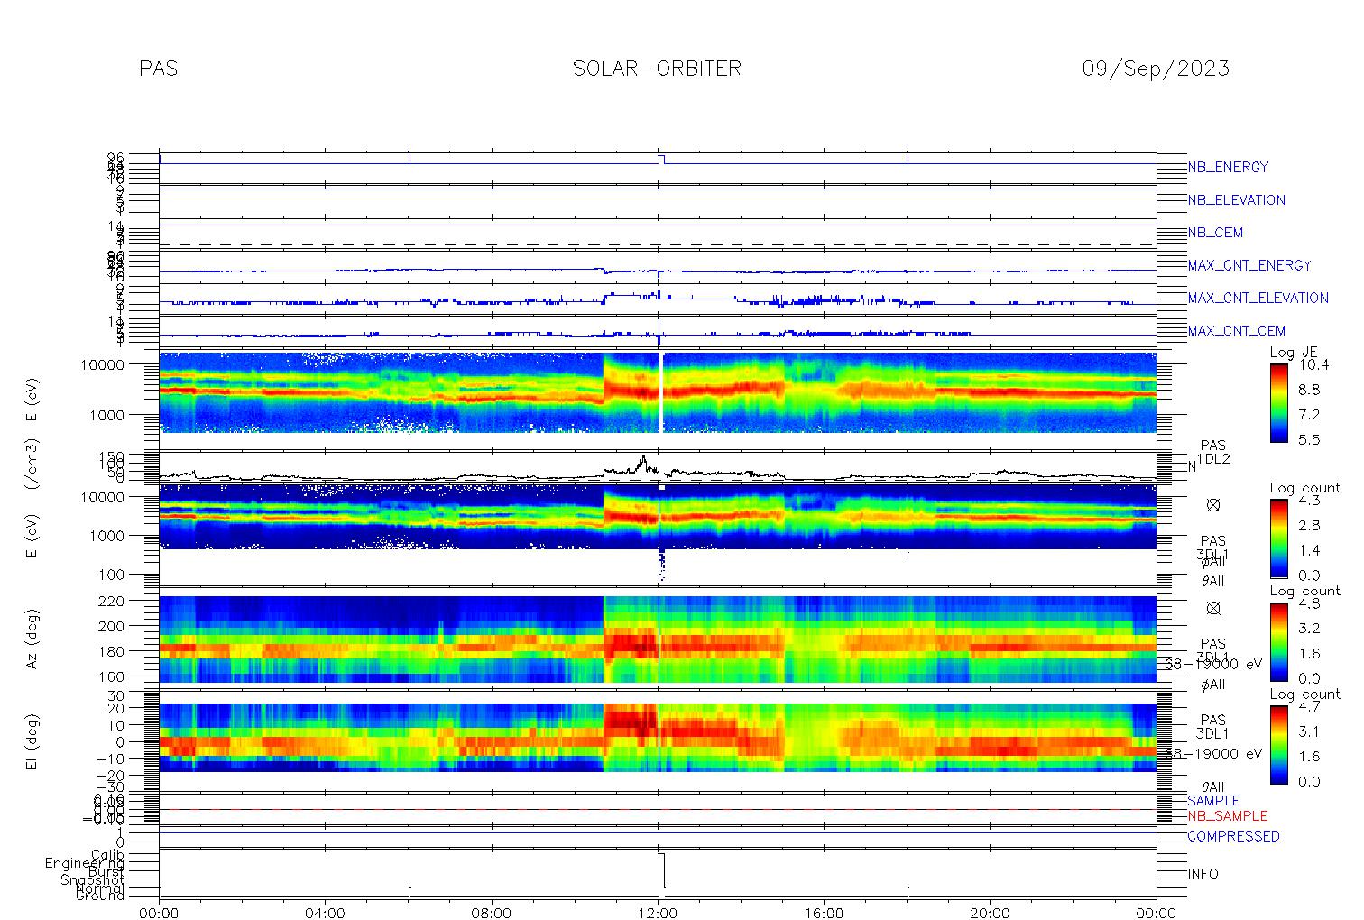Click the COMPRESSED label

coord(1233,837)
